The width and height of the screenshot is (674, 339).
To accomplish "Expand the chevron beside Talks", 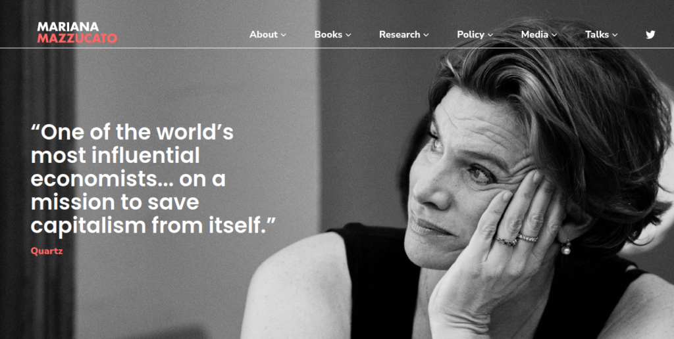I will pyautogui.click(x=615, y=35).
